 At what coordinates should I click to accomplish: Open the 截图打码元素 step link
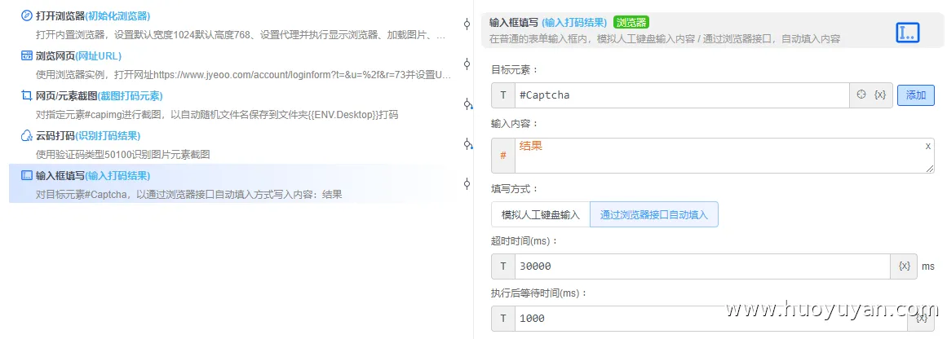click(x=130, y=96)
